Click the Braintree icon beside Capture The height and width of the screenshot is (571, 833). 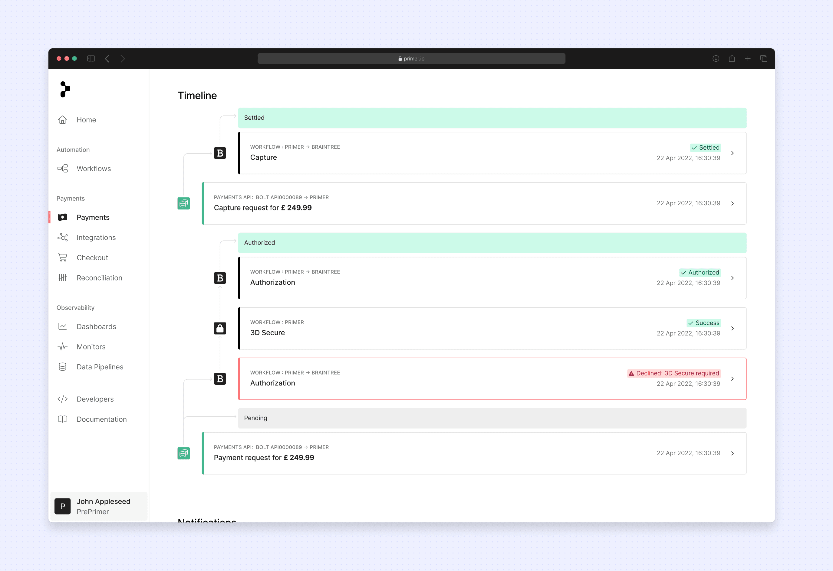[x=220, y=153]
